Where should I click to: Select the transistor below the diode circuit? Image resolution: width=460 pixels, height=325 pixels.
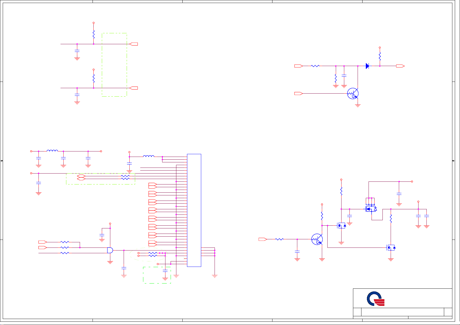click(353, 94)
